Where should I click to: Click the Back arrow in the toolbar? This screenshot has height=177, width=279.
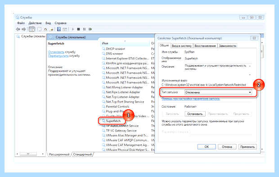[x=18, y=29]
